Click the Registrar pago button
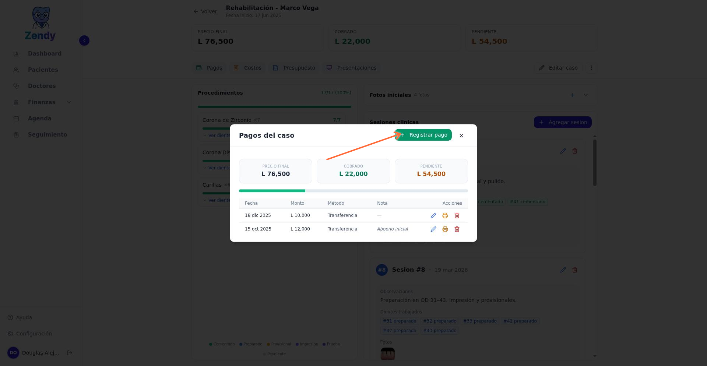 (x=423, y=135)
